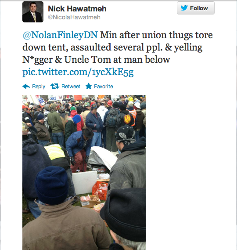Click the orange crate in the photo
This screenshot has height=250, width=237.
coord(100,190)
